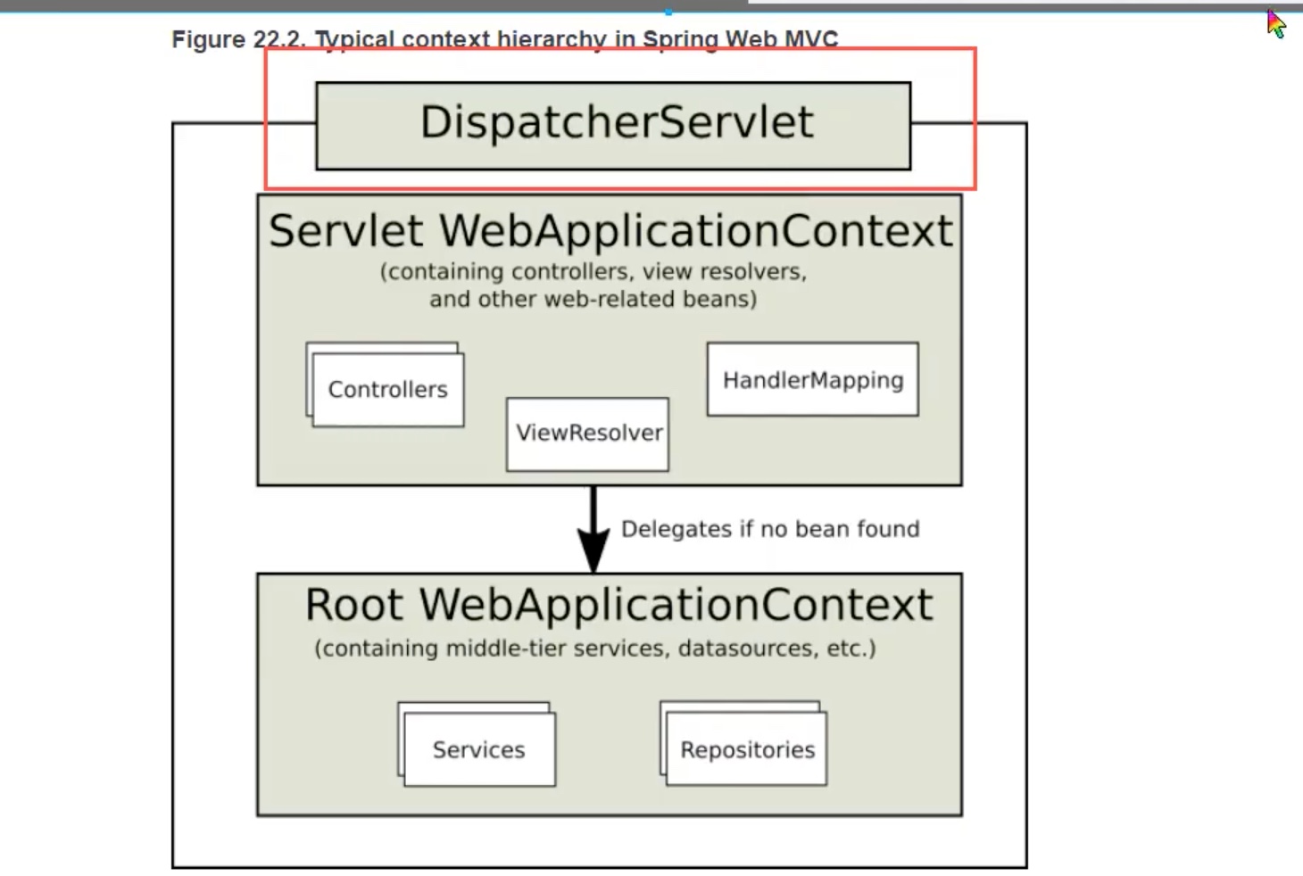Click the Figure 22.2 caption text

pos(504,39)
